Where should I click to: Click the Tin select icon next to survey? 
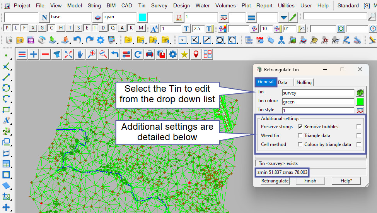click(360, 93)
